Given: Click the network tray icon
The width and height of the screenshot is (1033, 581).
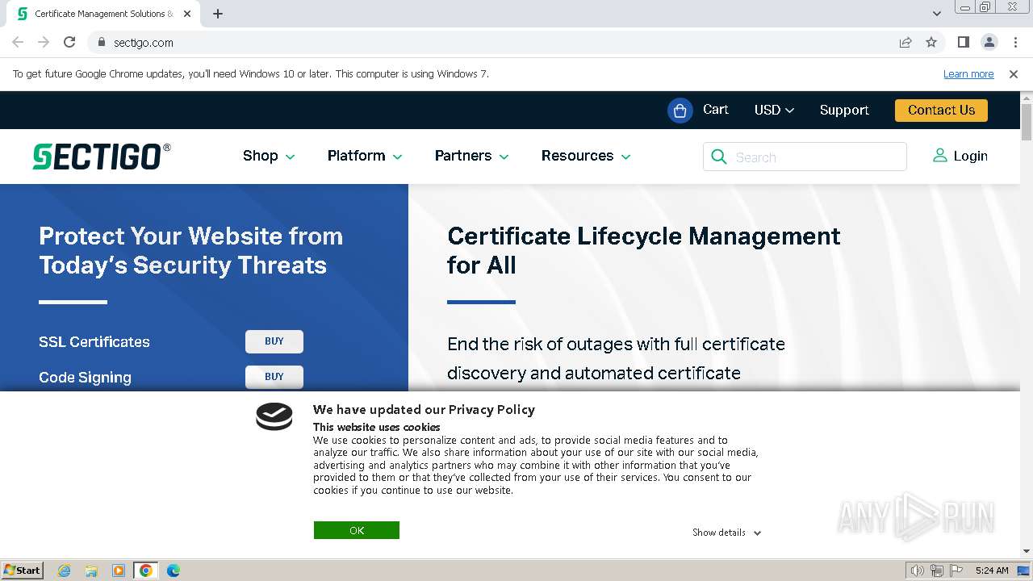Looking at the screenshot, I should point(937,571).
